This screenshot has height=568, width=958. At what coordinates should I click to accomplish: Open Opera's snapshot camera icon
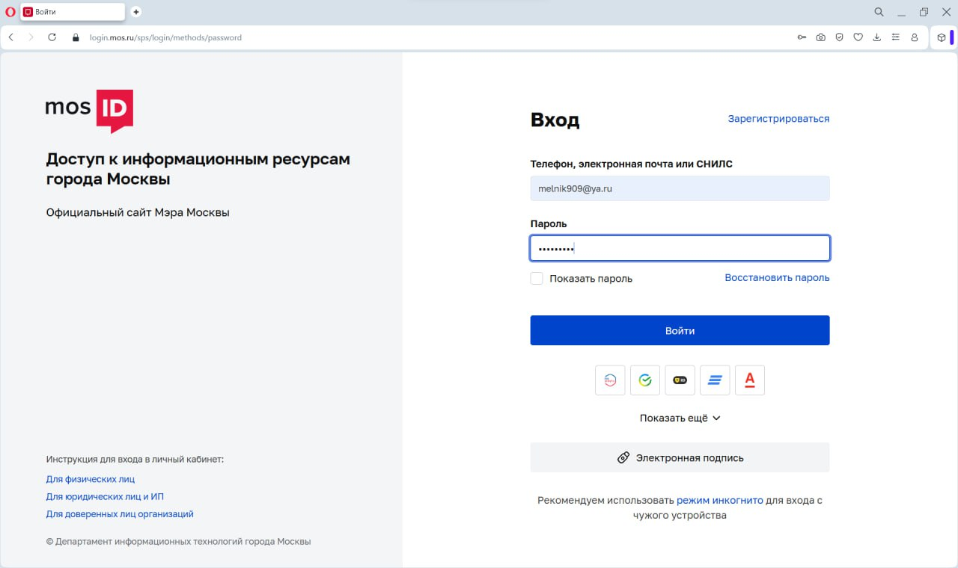click(820, 37)
